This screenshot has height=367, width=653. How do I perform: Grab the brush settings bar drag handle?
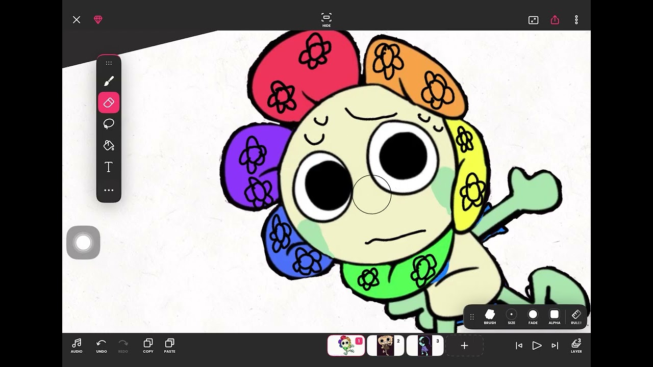coord(472,317)
